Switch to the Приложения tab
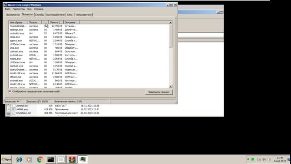291x164 pixels. (13, 15)
